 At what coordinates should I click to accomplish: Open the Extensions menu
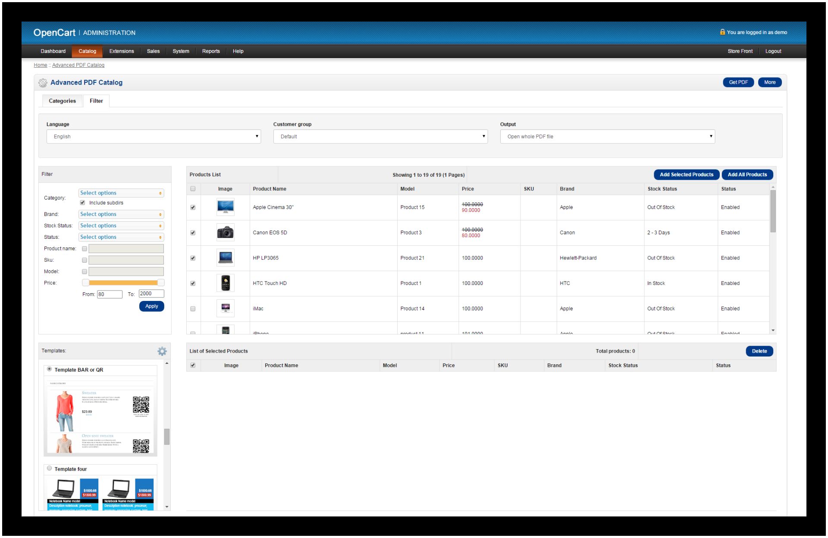[x=122, y=51]
